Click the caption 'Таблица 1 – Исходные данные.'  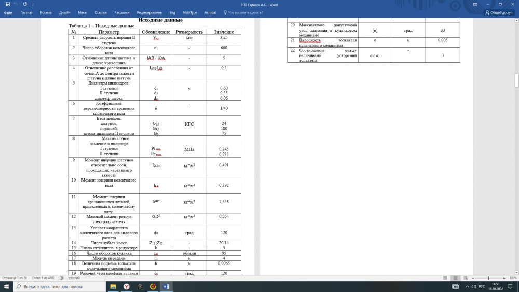pyautogui.click(x=102, y=26)
